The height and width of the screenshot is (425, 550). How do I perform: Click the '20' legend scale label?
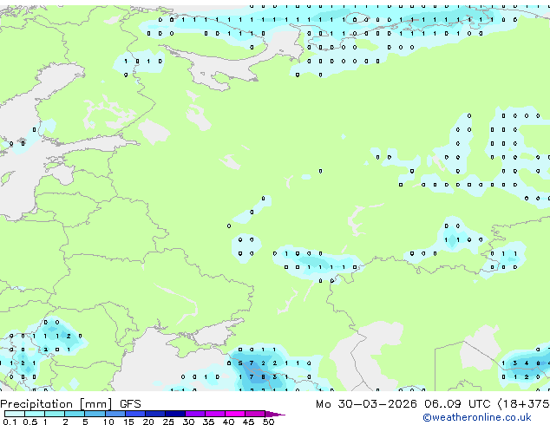(x=148, y=422)
